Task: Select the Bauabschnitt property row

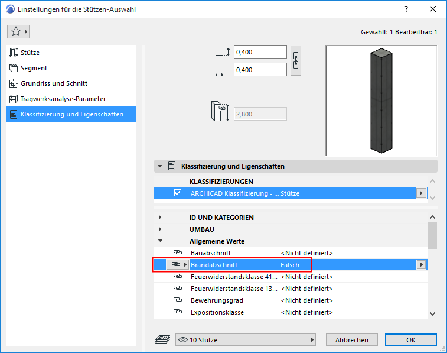Action: pos(291,253)
